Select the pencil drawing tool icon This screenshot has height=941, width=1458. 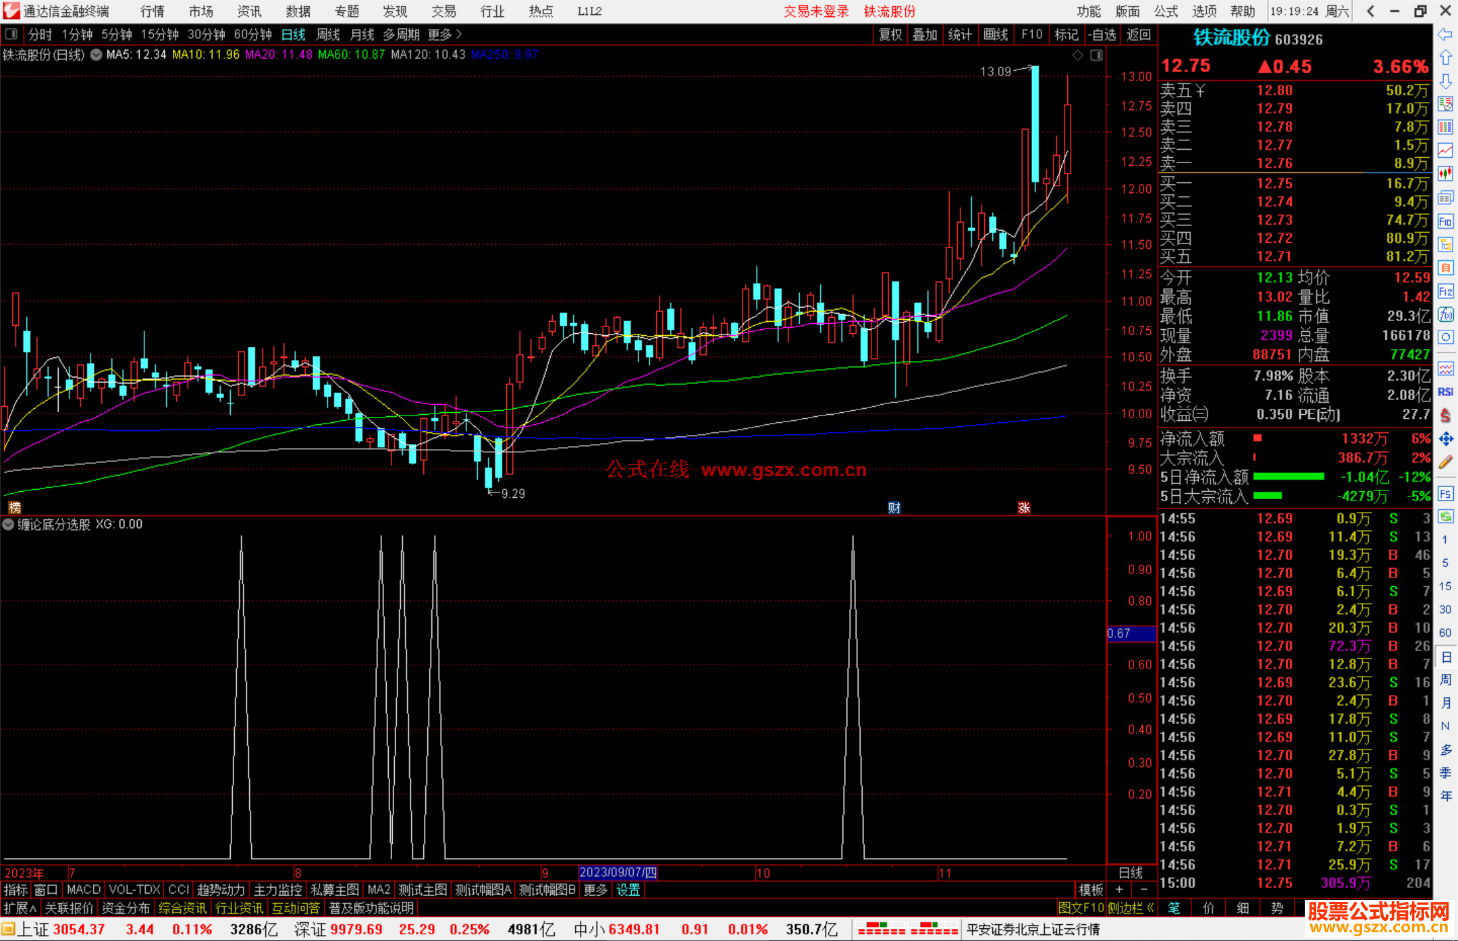click(1445, 463)
